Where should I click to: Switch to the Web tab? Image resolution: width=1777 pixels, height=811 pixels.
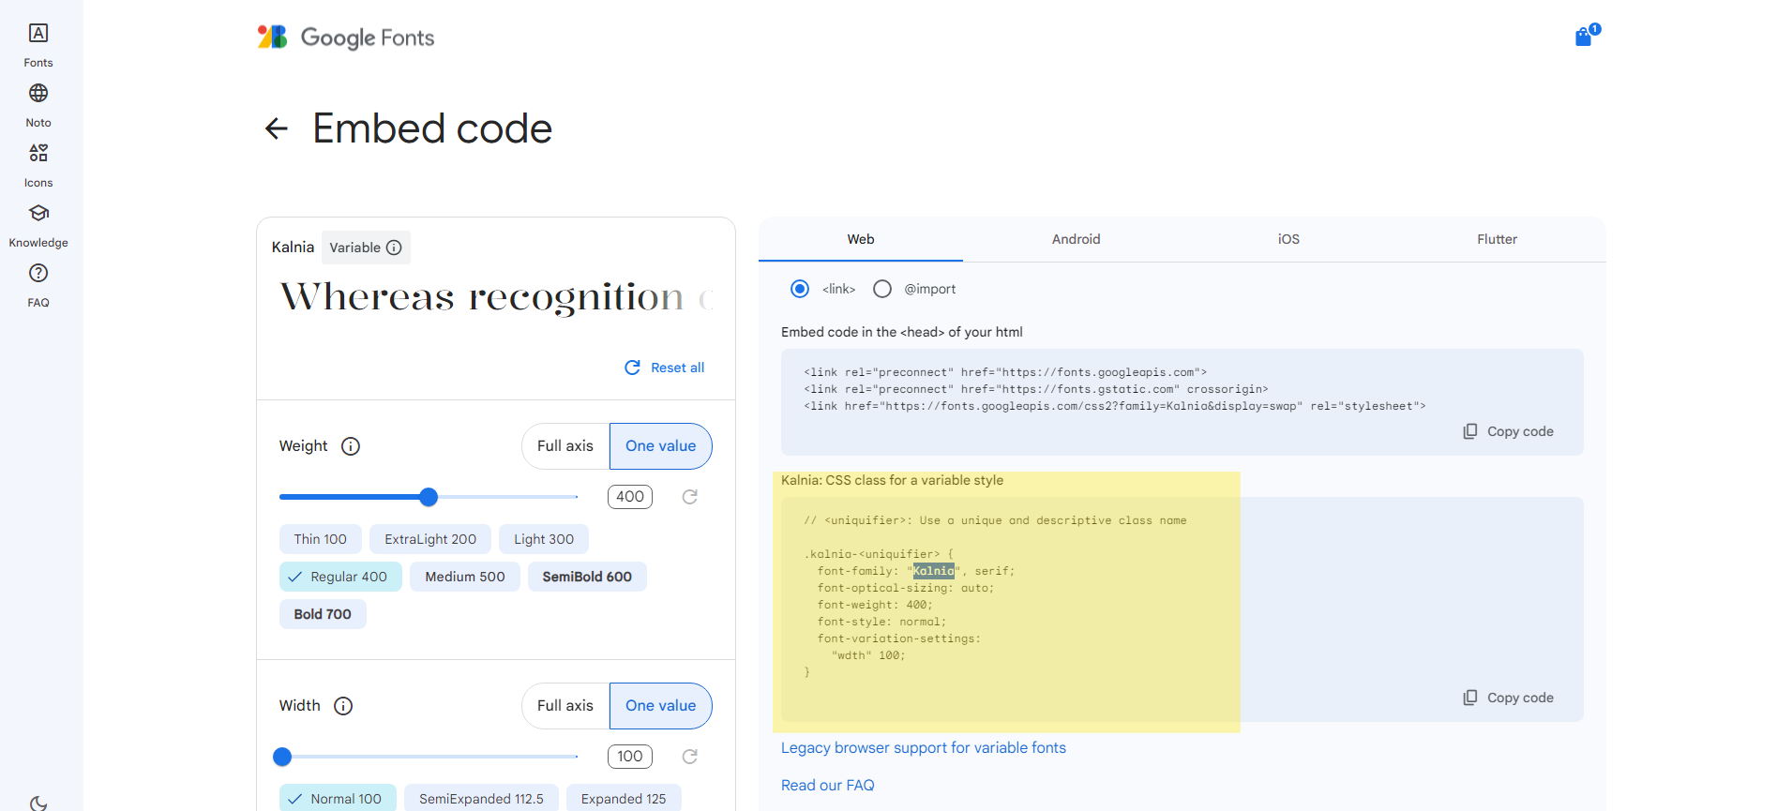861,239
